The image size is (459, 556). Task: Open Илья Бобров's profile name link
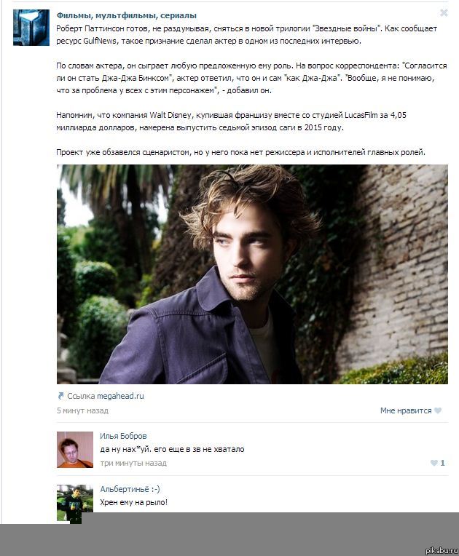123,436
